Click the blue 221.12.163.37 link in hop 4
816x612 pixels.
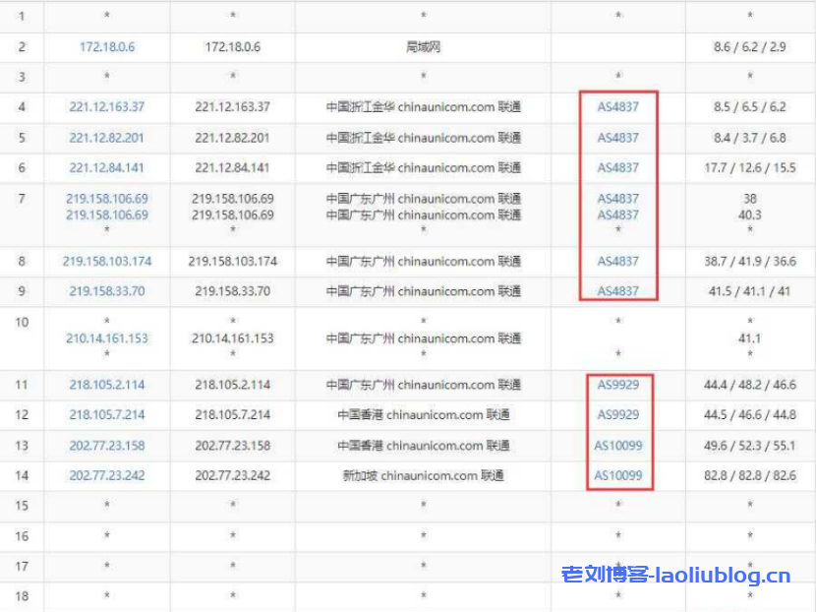[107, 107]
